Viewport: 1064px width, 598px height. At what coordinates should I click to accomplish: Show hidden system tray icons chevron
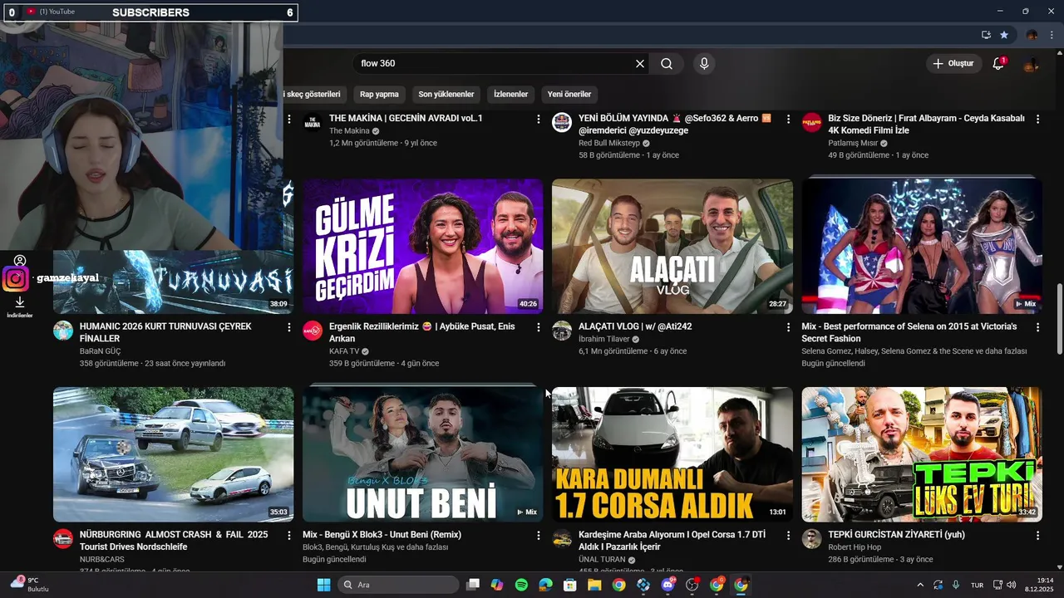(x=919, y=585)
